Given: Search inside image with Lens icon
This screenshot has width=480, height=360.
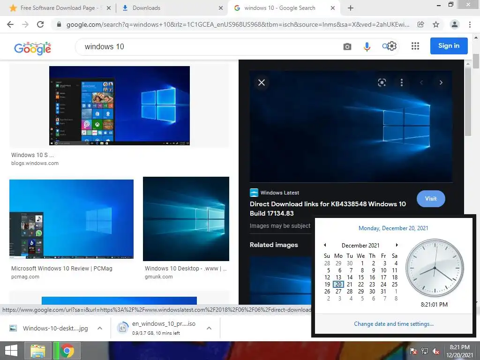Looking at the screenshot, I should [x=382, y=82].
